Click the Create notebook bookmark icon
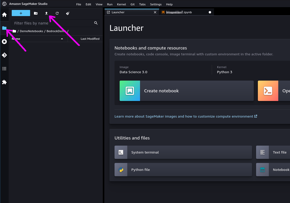290x203 pixels. coord(130,91)
